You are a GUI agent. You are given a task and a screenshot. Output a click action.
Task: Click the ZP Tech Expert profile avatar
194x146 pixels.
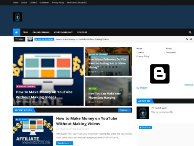click(x=143, y=113)
